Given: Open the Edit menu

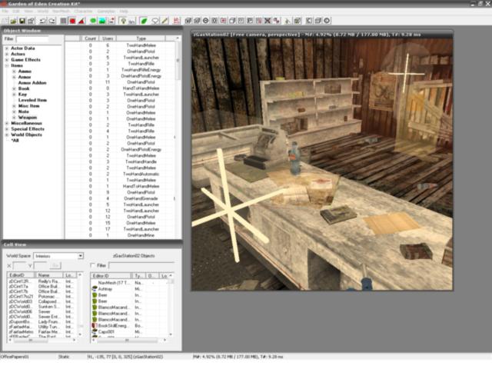Looking at the screenshot, I should point(16,11).
